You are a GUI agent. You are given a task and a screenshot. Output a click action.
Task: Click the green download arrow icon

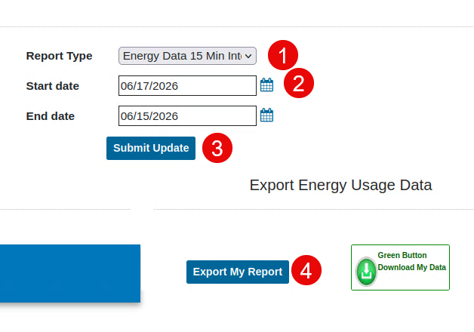click(366, 272)
